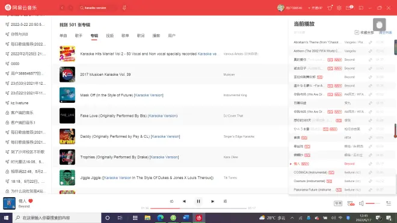
Task: Go back to the previous track
Action: [184, 201]
